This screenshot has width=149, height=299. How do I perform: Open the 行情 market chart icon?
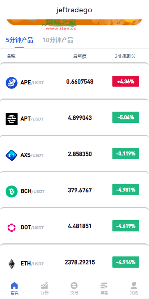coord(44,286)
